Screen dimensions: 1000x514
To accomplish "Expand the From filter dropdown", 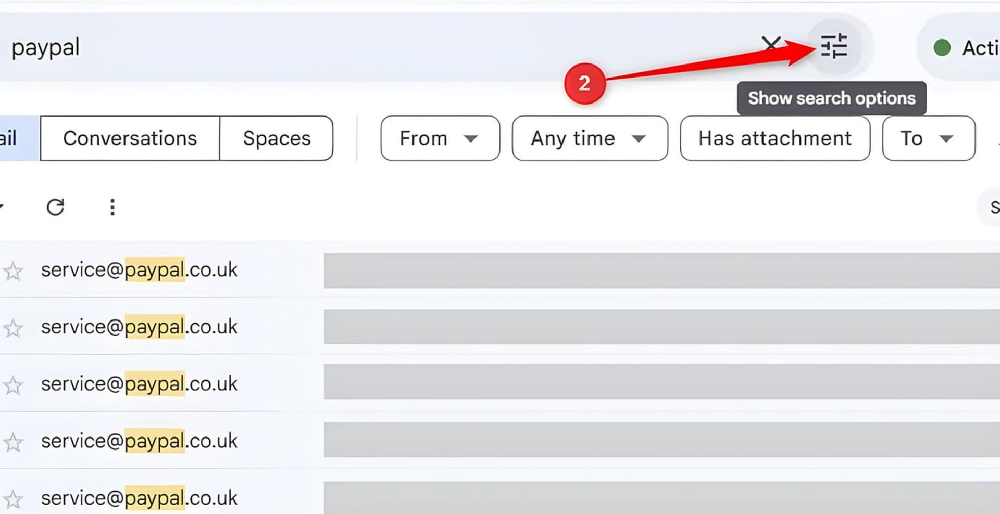I will tap(440, 138).
